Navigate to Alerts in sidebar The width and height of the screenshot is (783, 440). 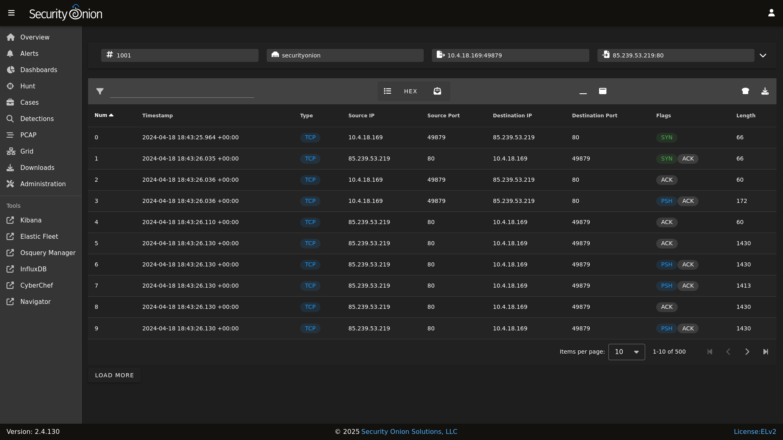[x=29, y=54]
